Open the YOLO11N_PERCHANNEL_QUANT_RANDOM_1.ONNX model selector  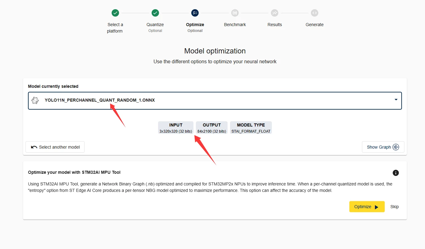[215, 100]
